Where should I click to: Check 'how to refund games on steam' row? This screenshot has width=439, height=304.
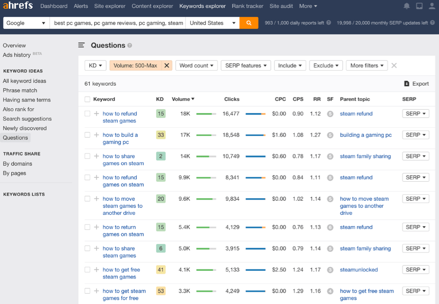click(x=87, y=177)
